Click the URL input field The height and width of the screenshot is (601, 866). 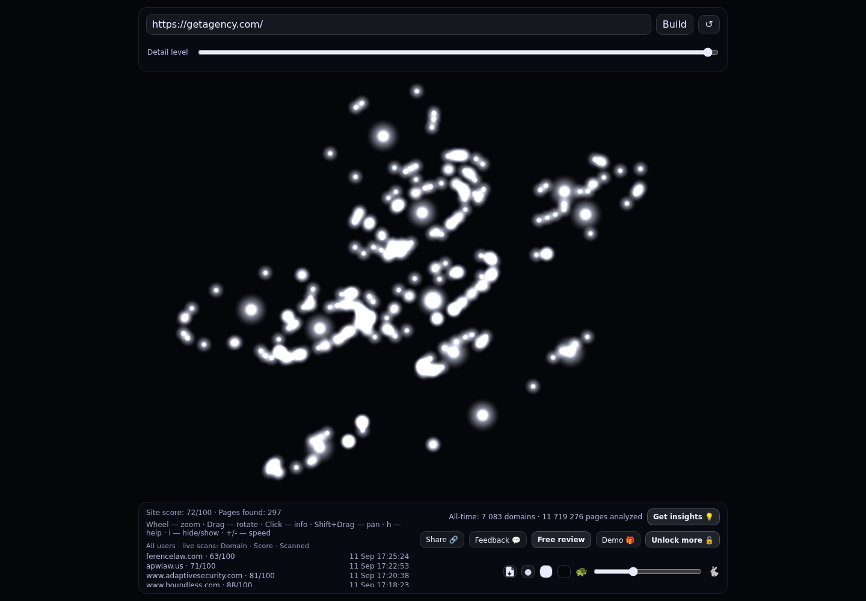pyautogui.click(x=398, y=25)
